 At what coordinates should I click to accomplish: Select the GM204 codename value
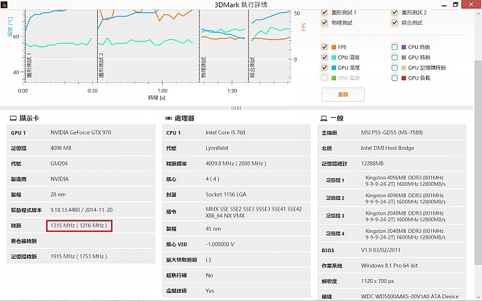(x=59, y=163)
